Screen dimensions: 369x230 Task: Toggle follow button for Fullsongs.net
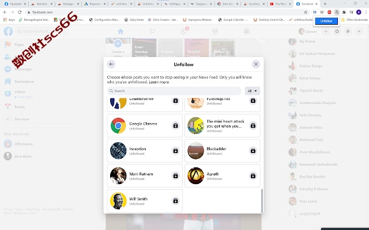click(x=253, y=101)
